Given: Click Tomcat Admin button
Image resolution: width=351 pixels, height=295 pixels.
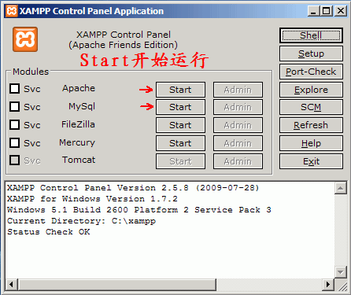Looking at the screenshot, I should click(x=238, y=161).
